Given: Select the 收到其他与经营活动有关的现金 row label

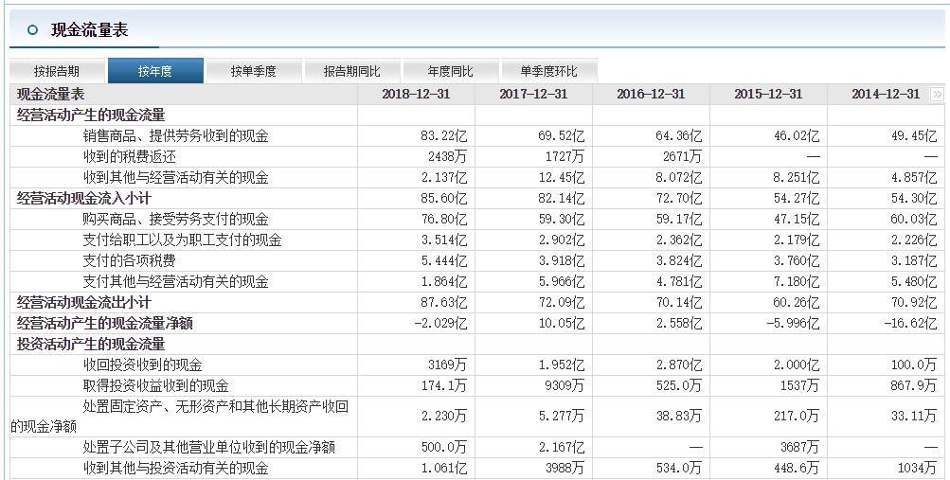Looking at the screenshot, I should pyautogui.click(x=176, y=177).
